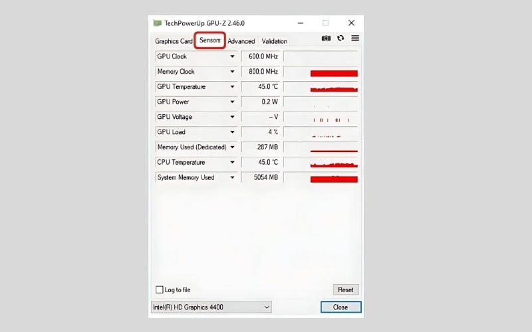
Task: Click the GPU Power value field
Action: (x=261, y=102)
